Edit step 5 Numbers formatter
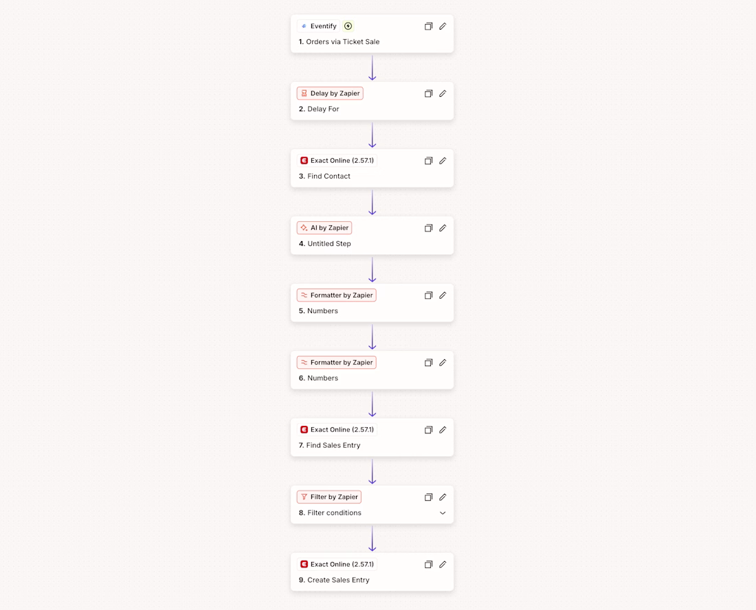The image size is (756, 610). (x=443, y=295)
